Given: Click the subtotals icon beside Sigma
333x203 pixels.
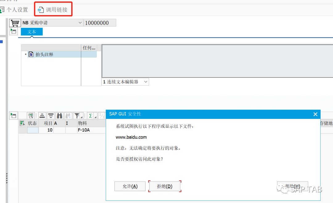Looking at the screenshot, I should click(102, 116).
